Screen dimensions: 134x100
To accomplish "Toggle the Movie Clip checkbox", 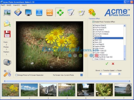I will (x=94, y=36).
